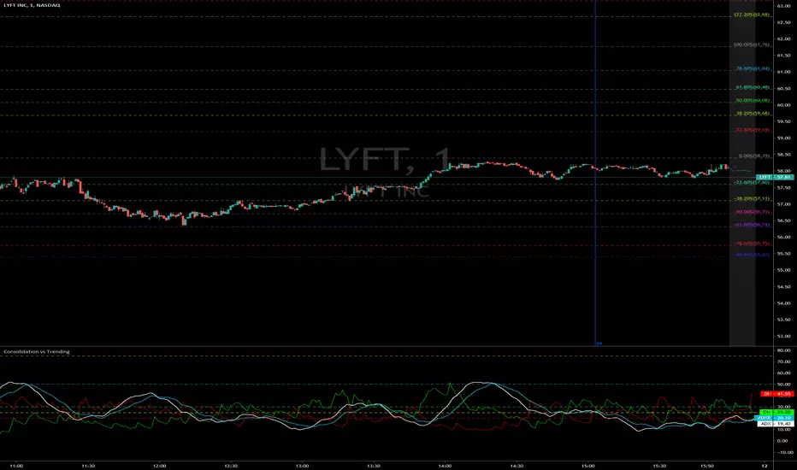Click the 53.50 price scale label
Image resolution: width=797 pixels, height=470 pixels.
pos(783,320)
